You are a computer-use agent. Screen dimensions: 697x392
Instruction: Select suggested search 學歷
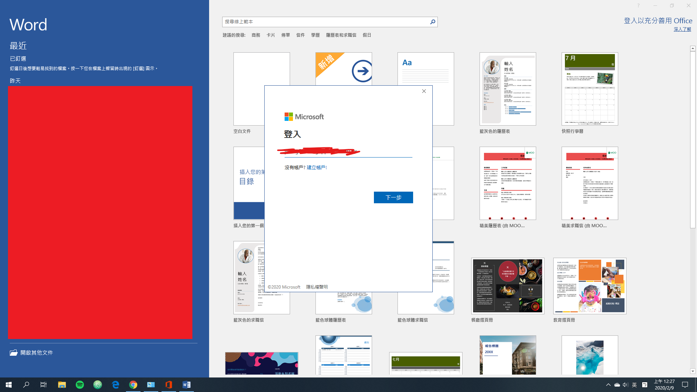[x=315, y=35]
